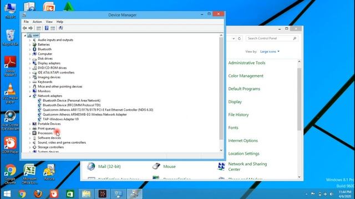Select the Batteries category icon
The image size is (355, 199).
coord(34,44)
